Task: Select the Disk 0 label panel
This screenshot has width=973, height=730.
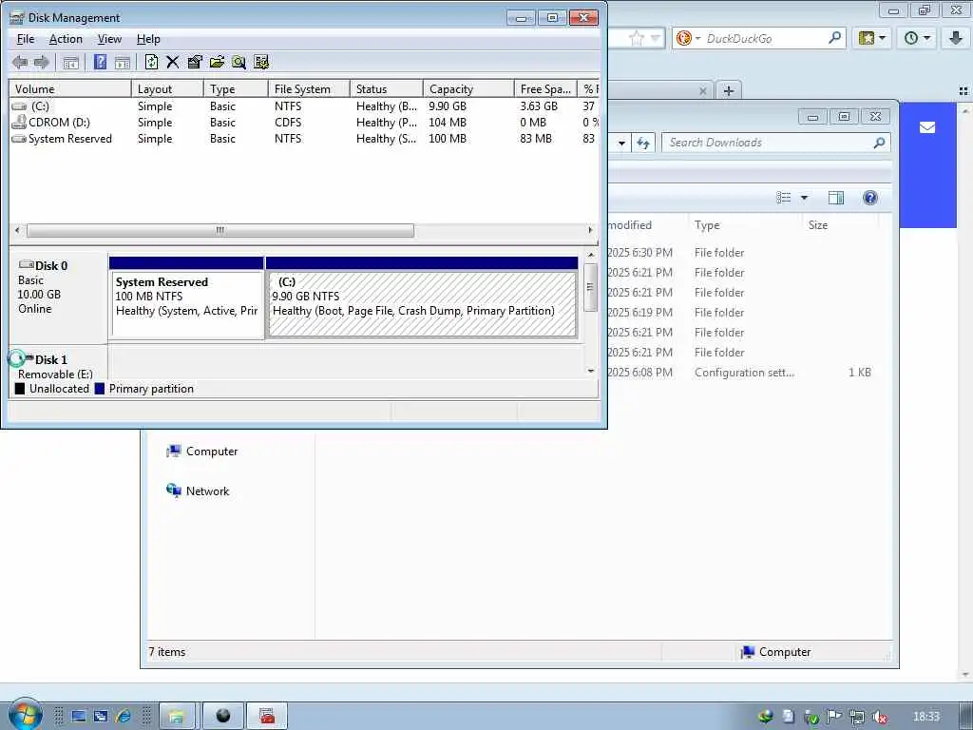Action: pos(58,298)
